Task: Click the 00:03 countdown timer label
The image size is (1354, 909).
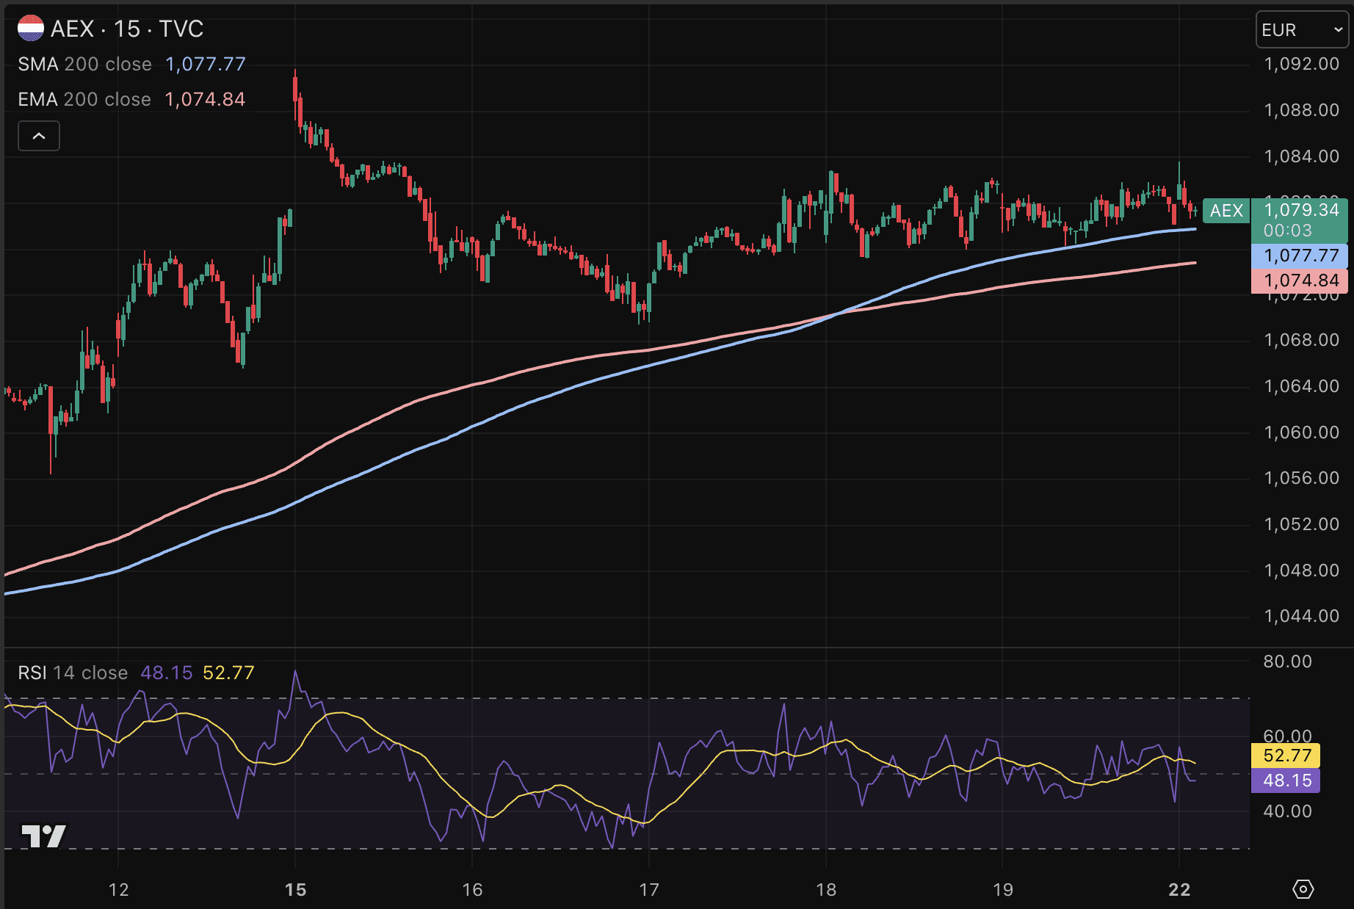Action: (1287, 231)
